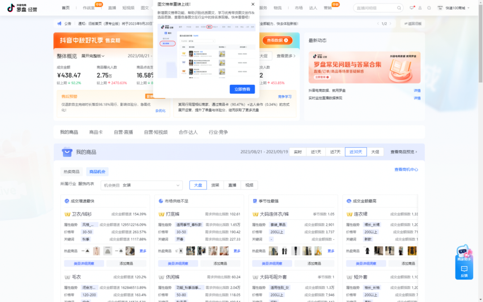The height and width of the screenshot is (302, 483).
Task: Click the page vertical scrollbar
Action: tap(480, 43)
